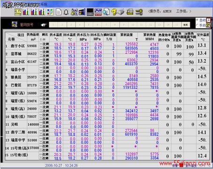Click the alarm bell icon
The height and width of the screenshot is (169, 213).
point(66,12)
